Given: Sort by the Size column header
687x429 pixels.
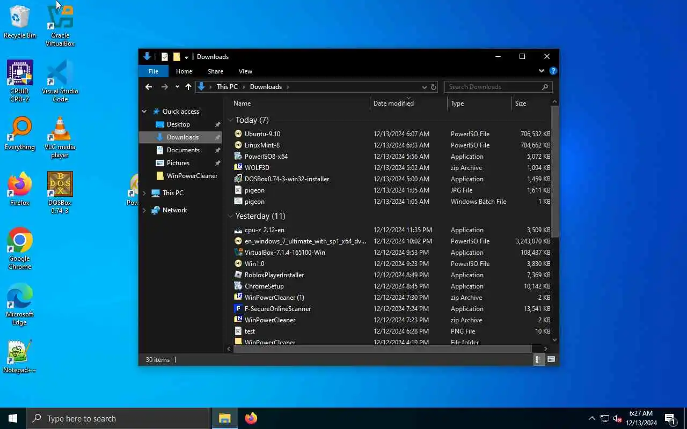Looking at the screenshot, I should tap(531, 103).
